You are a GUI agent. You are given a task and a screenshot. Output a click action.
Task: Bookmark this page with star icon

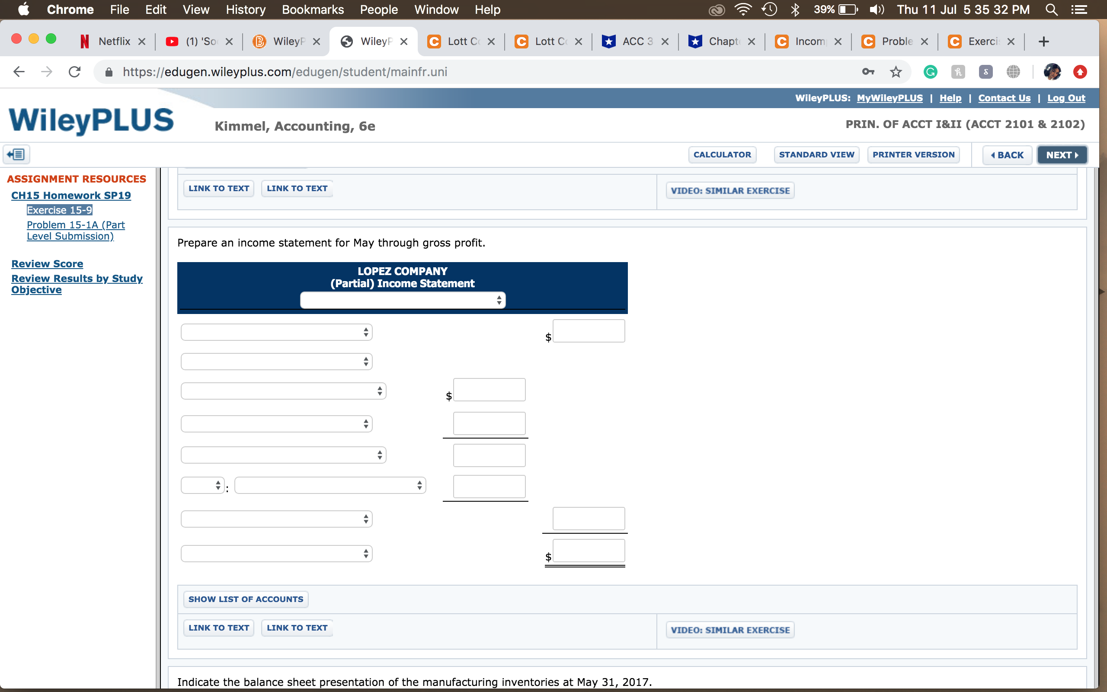click(x=896, y=72)
